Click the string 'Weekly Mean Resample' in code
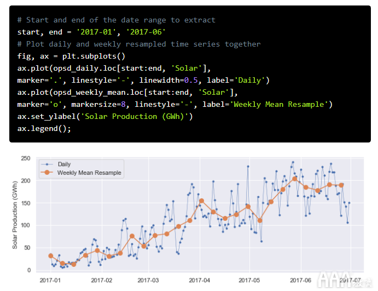This screenshot has height=291, width=378. (x=279, y=105)
